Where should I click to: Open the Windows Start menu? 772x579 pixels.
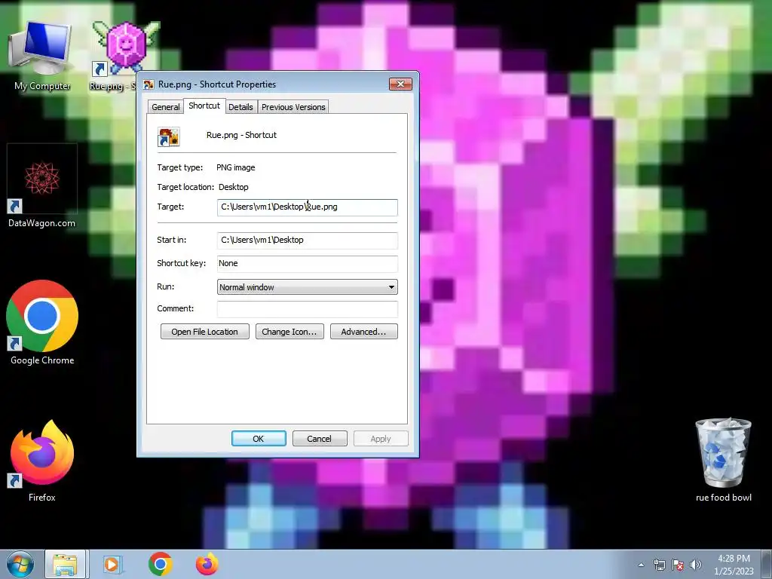[x=20, y=564]
